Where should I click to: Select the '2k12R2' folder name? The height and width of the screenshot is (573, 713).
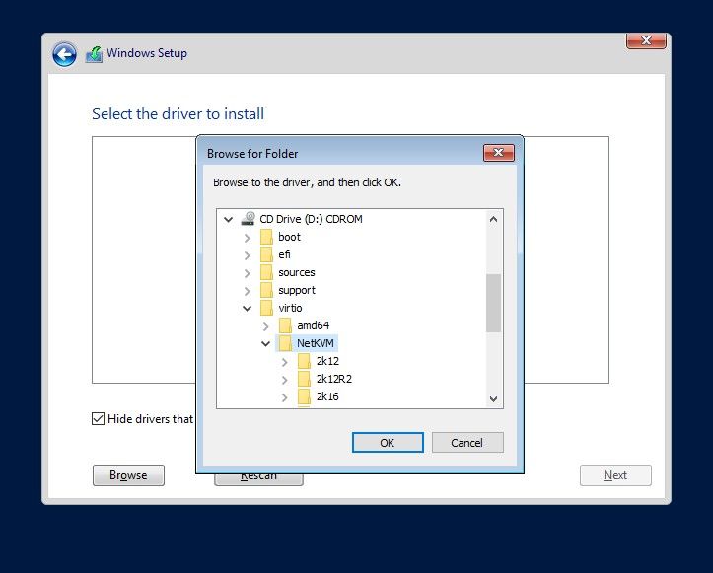(333, 379)
